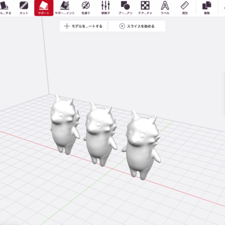Select the middle character model

pos(101,134)
